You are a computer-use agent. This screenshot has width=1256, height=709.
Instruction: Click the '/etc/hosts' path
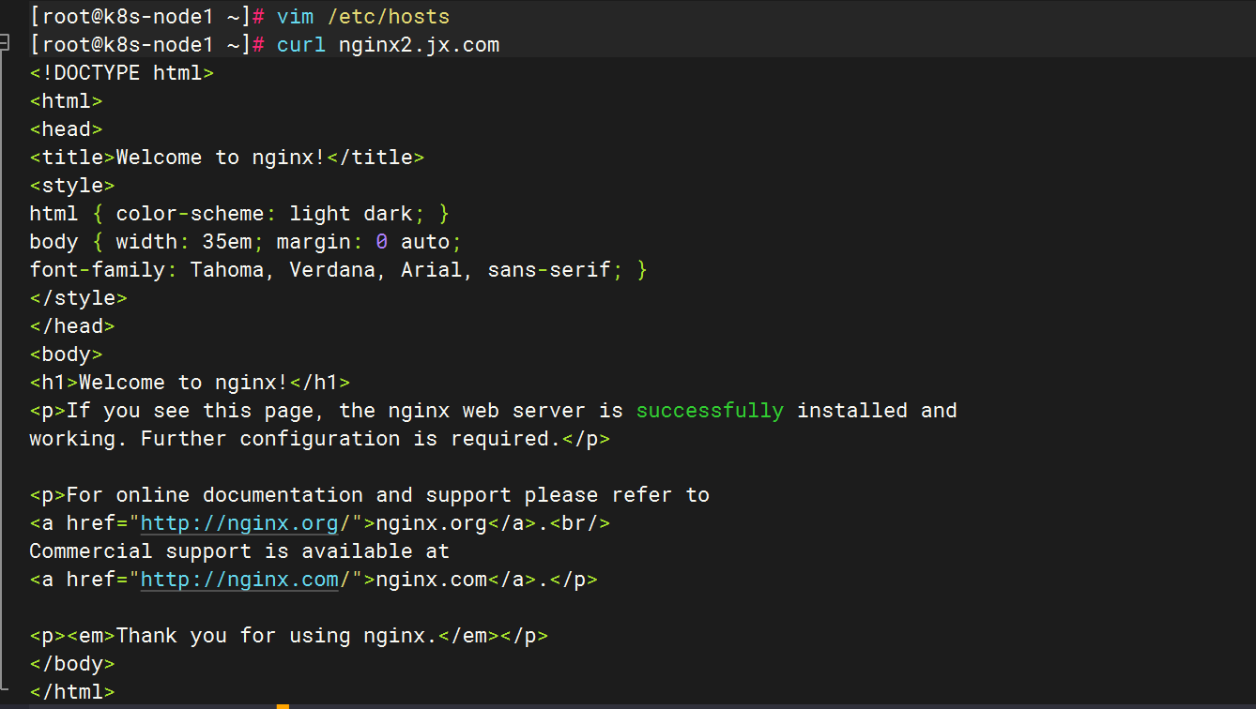(388, 17)
